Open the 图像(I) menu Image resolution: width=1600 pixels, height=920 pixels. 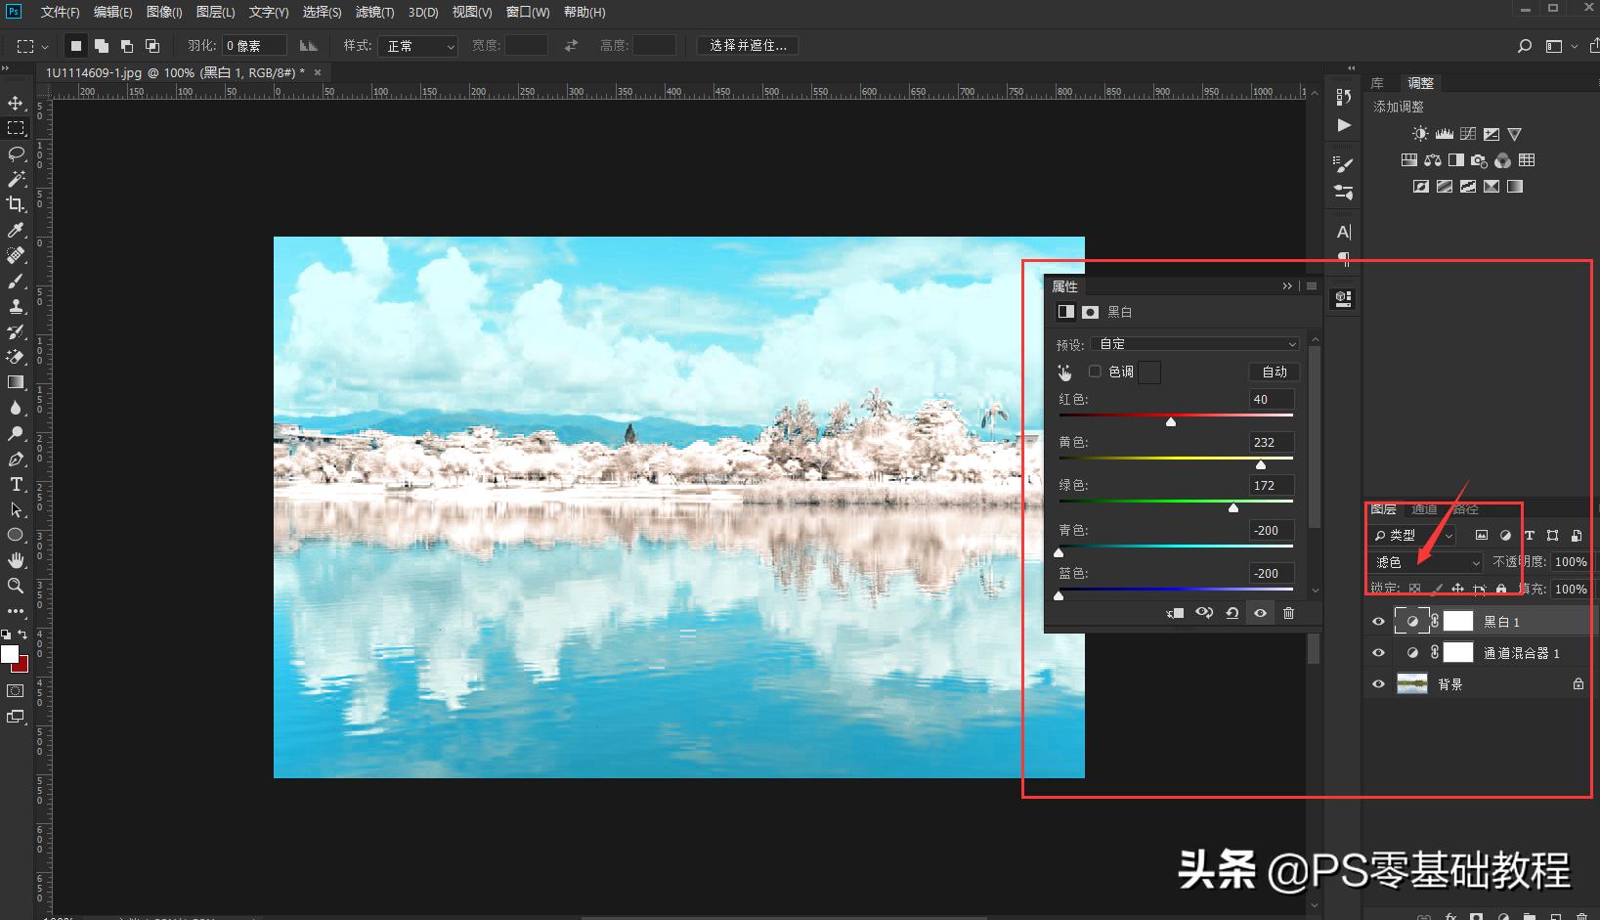pos(164,12)
